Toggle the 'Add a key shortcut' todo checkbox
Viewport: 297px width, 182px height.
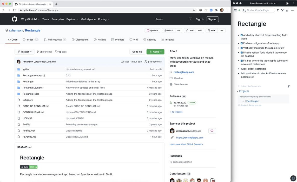242,35
